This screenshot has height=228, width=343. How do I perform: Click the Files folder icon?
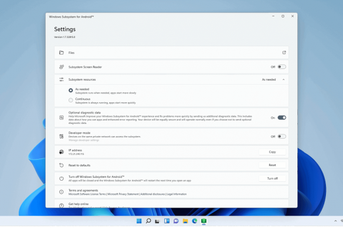62,53
